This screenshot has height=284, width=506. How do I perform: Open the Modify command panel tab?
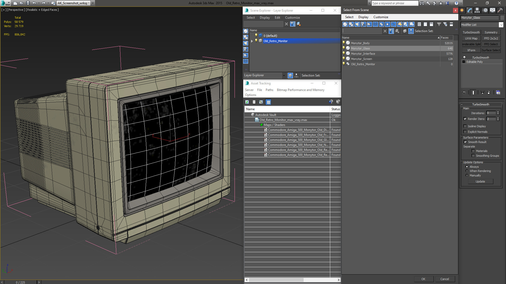(470, 10)
